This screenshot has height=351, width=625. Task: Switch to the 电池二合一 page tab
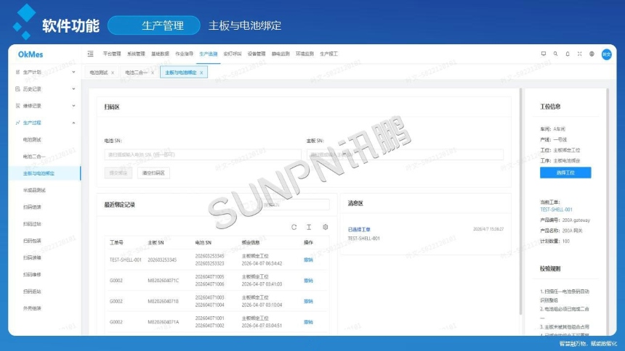coord(136,73)
